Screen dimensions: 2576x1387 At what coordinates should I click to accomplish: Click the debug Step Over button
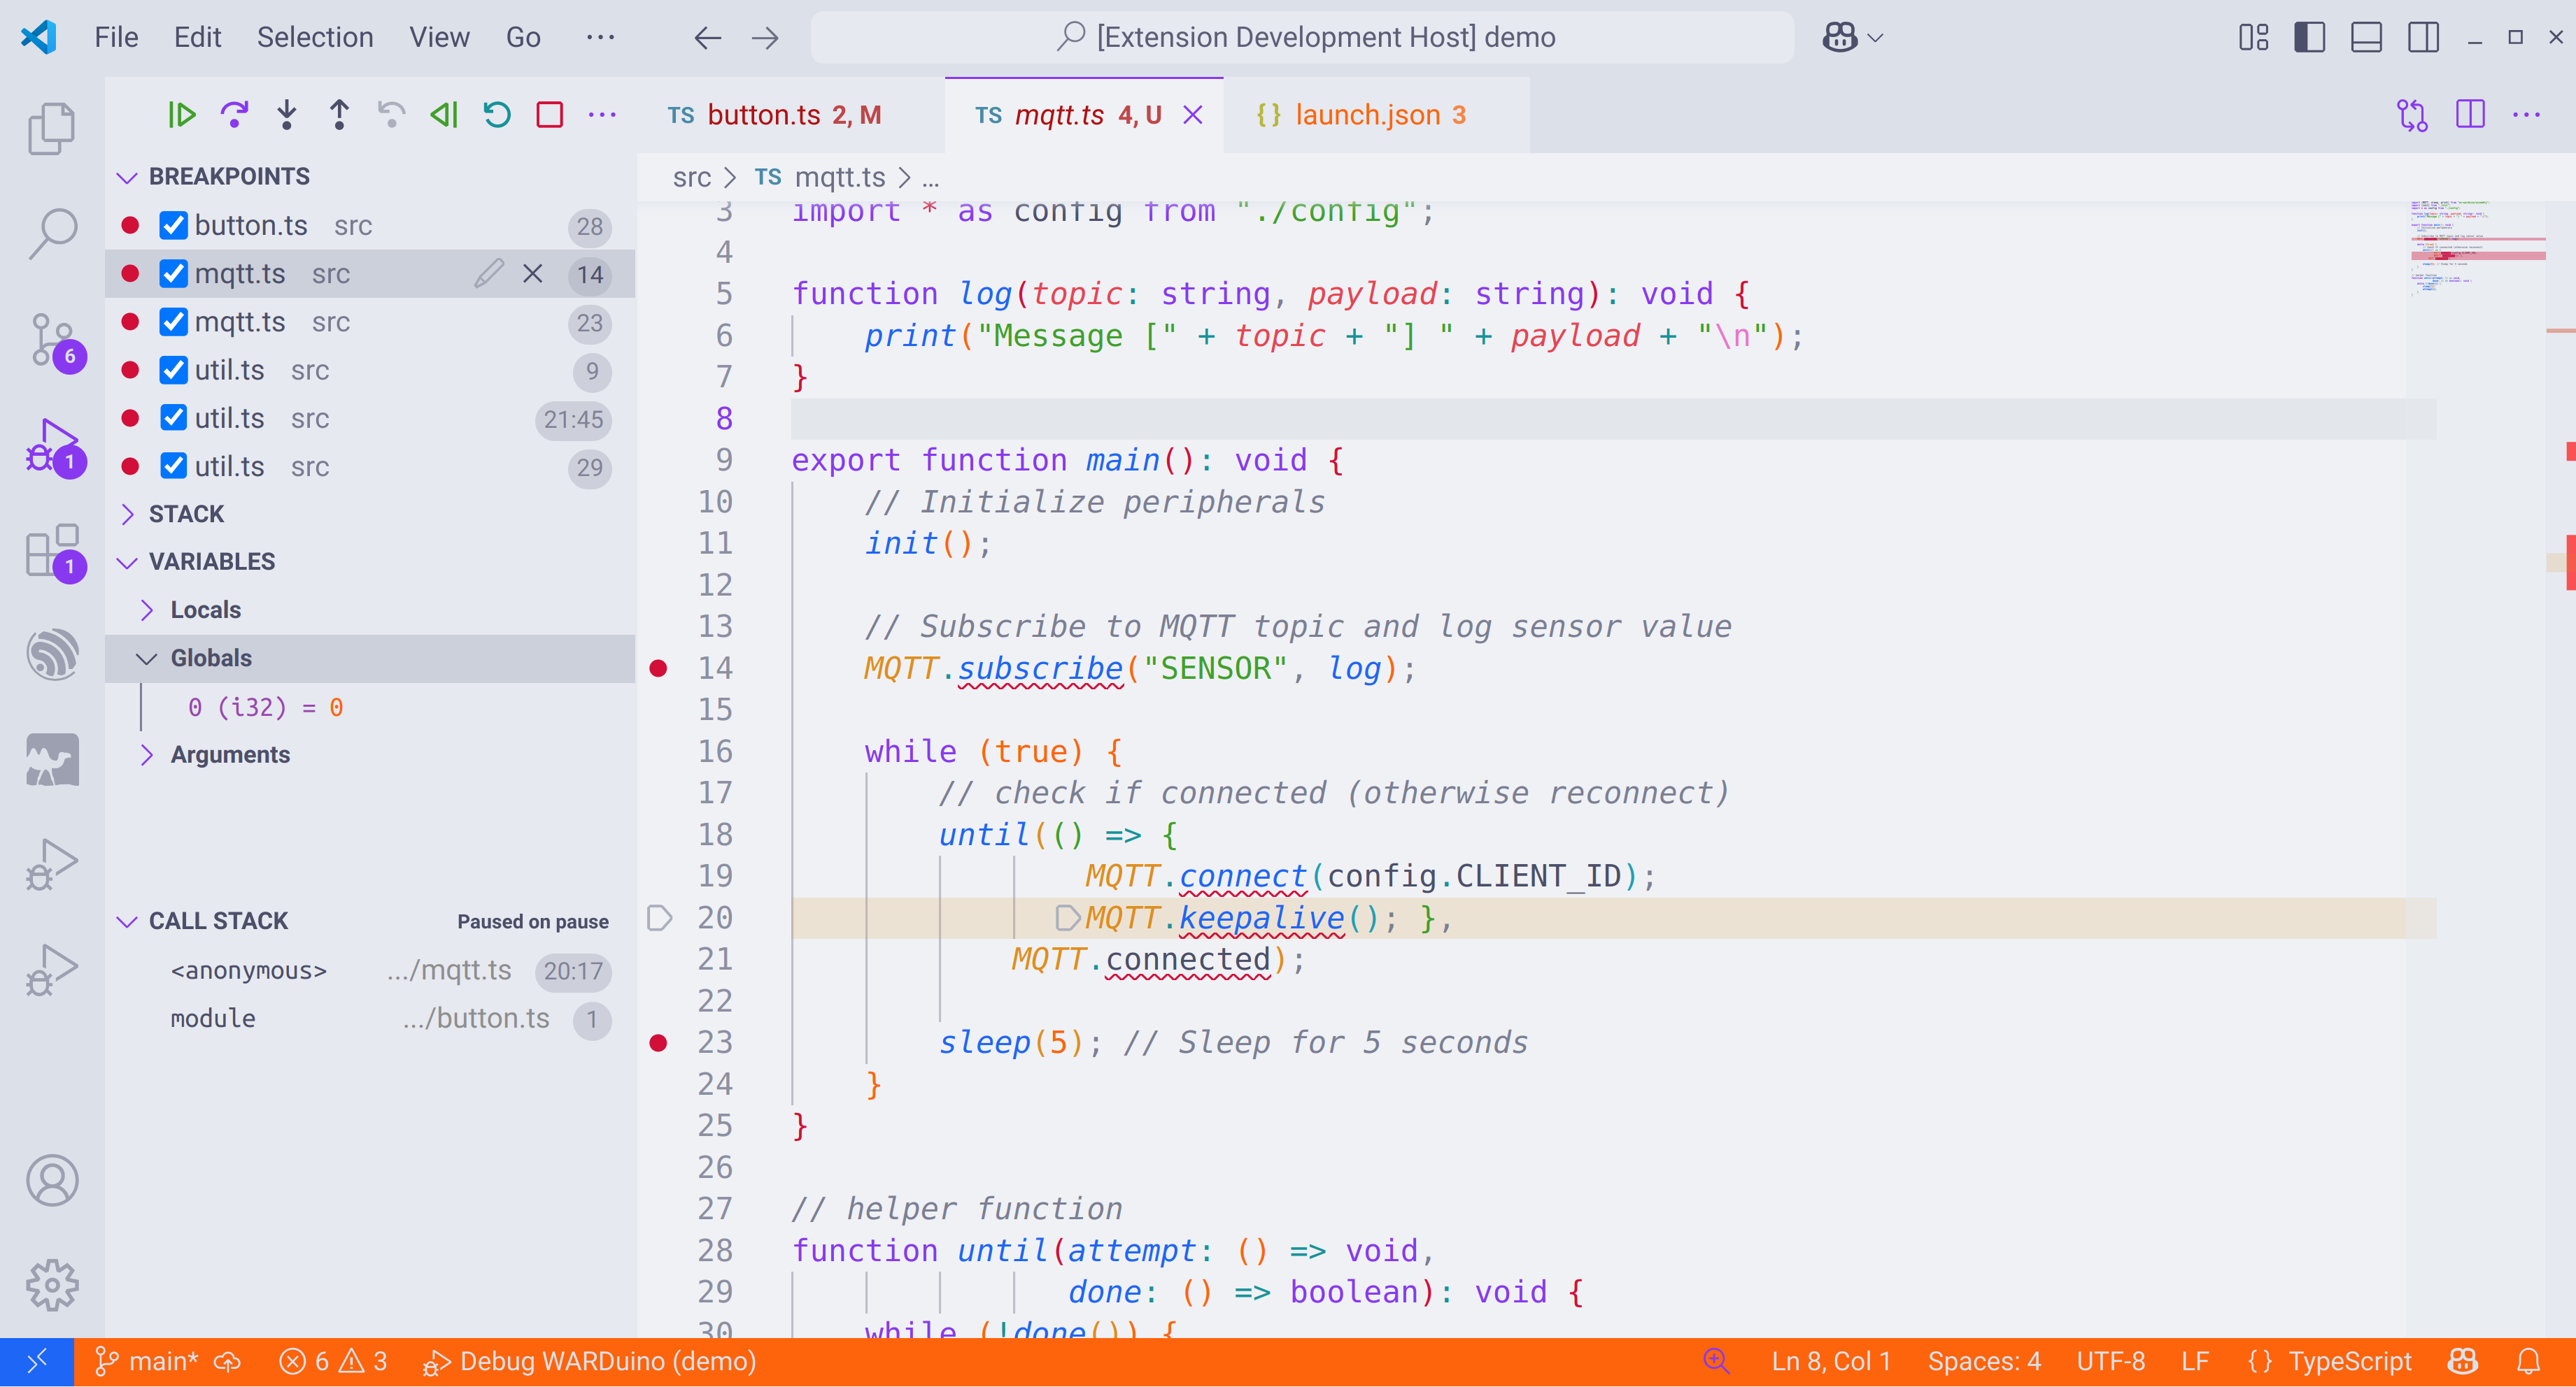234,115
